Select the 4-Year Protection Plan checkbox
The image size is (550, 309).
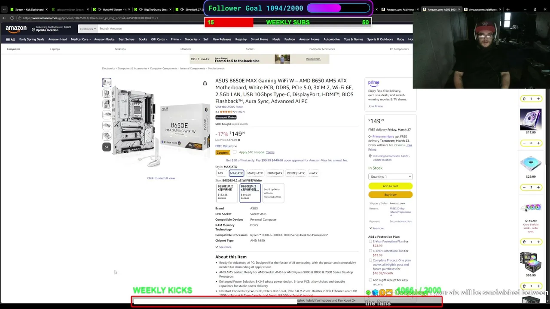coord(370,251)
